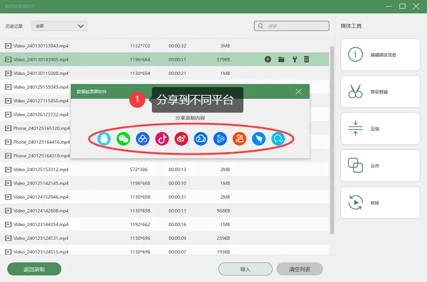Click the recording list vertical scrollbar
427x282 pixels.
click(x=332, y=139)
